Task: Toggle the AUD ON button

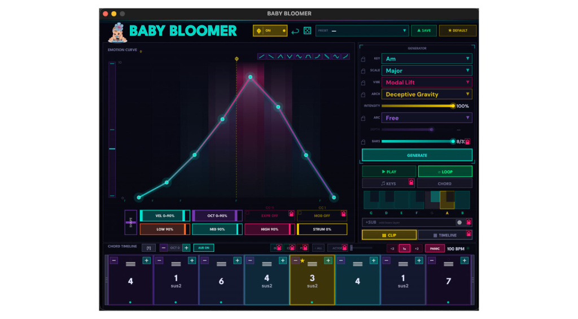Action: click(x=203, y=248)
